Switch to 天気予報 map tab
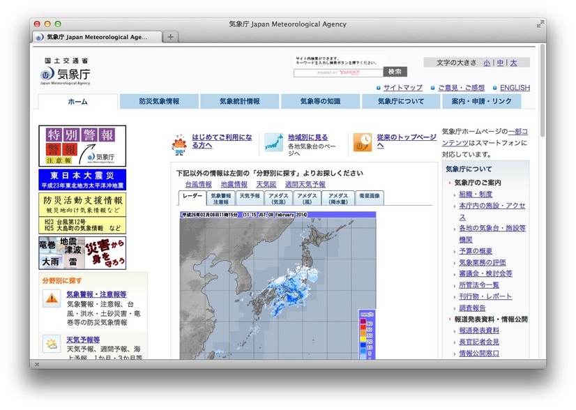576x410 pixels. 250,199
